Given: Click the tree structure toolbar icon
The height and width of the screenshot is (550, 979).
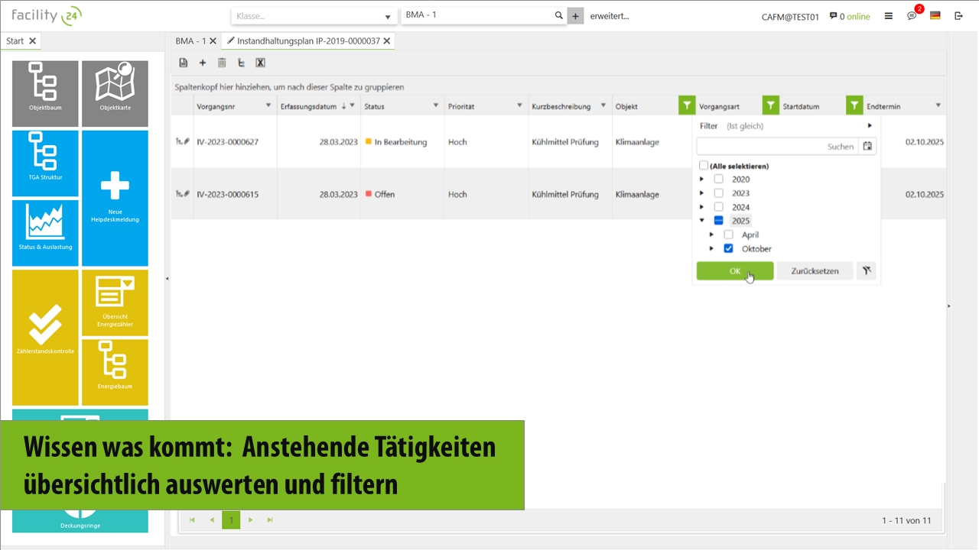Looking at the screenshot, I should point(241,63).
